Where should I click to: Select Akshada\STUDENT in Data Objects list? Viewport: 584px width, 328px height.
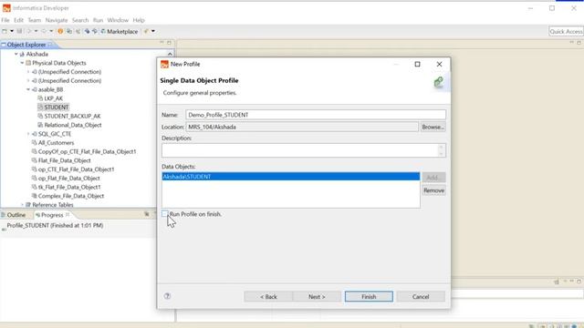coord(291,177)
